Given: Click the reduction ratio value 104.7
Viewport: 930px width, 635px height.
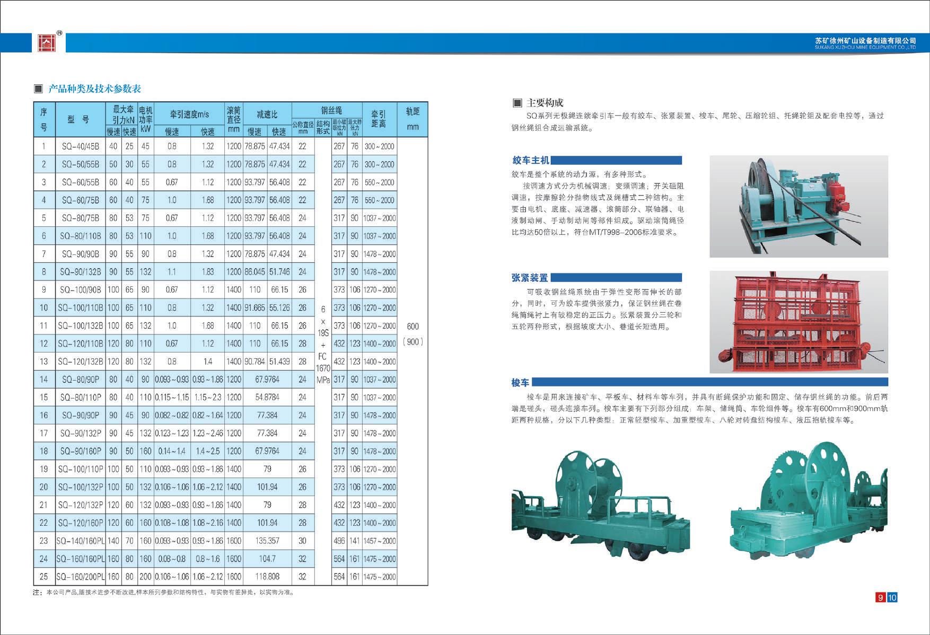Looking at the screenshot, I should [x=267, y=559].
